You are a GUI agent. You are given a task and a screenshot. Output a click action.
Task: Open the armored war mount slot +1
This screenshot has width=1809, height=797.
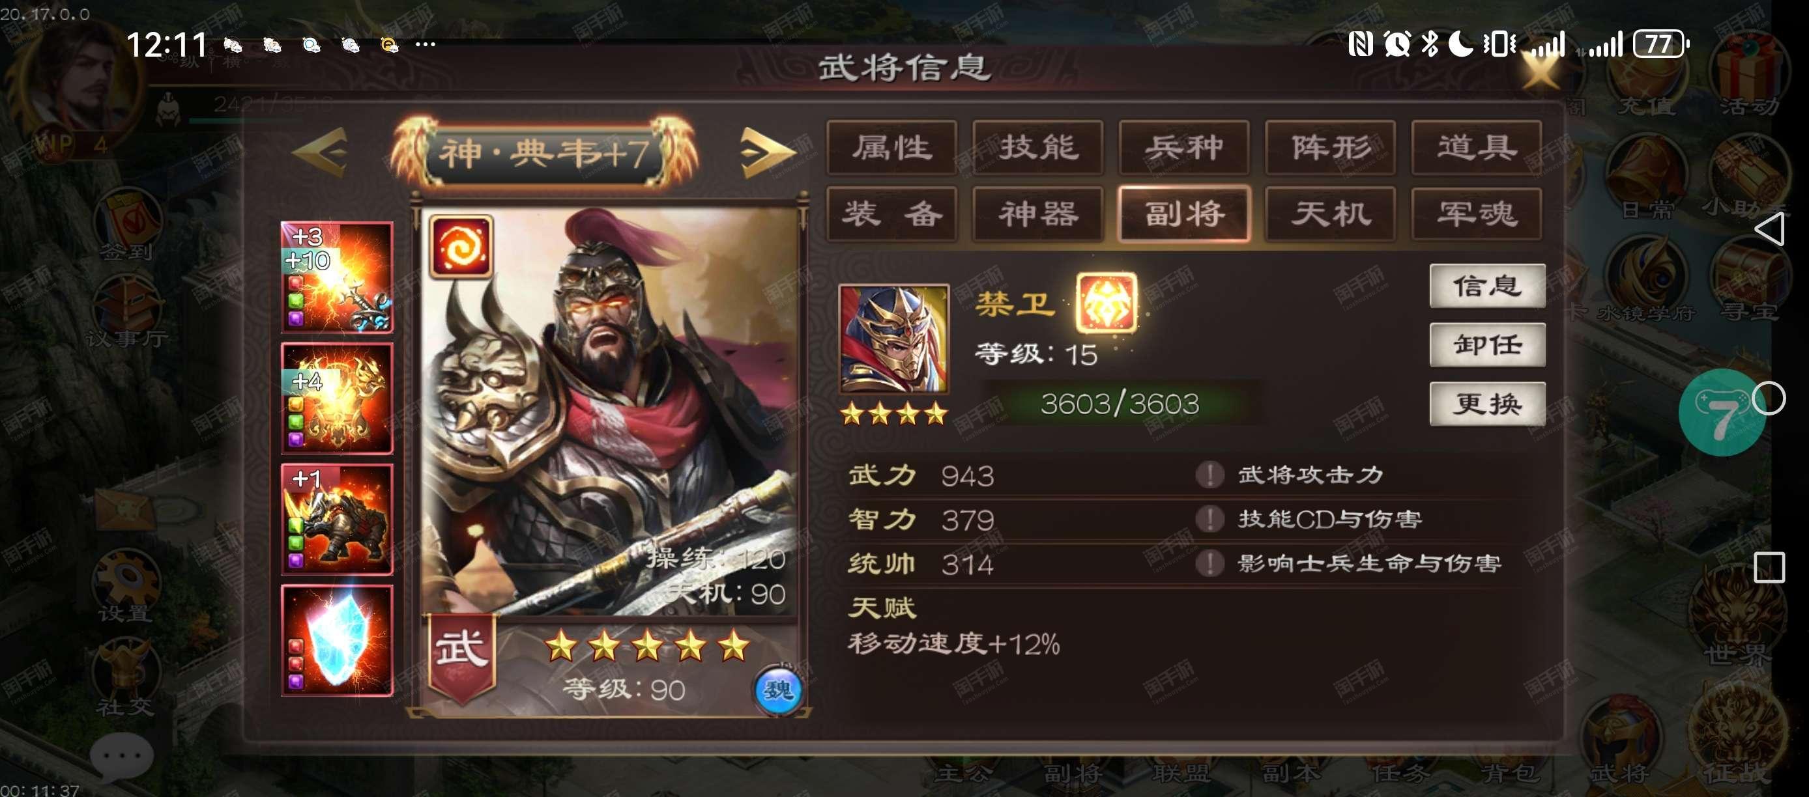[x=337, y=519]
